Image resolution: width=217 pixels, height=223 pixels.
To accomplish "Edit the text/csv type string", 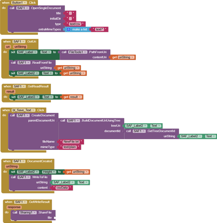I will [x=75, y=24].
